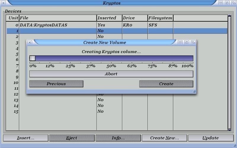Click the Previous button
The image size is (237, 148).
(x=56, y=84)
